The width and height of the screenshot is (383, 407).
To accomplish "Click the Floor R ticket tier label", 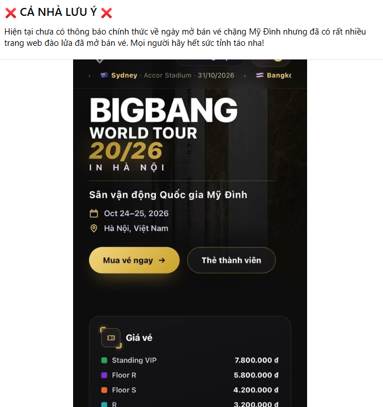I will 124,375.
